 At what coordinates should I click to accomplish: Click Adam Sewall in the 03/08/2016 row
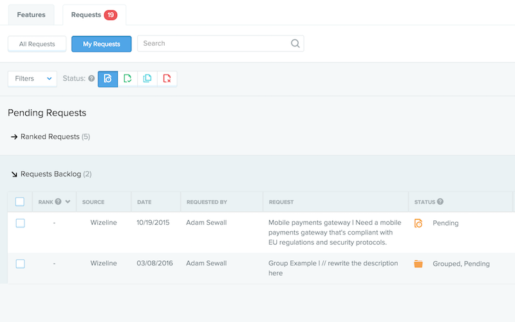[206, 263]
